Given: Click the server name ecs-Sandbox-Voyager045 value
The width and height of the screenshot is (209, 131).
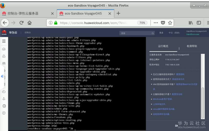Looking at the screenshot, I should (177, 55).
